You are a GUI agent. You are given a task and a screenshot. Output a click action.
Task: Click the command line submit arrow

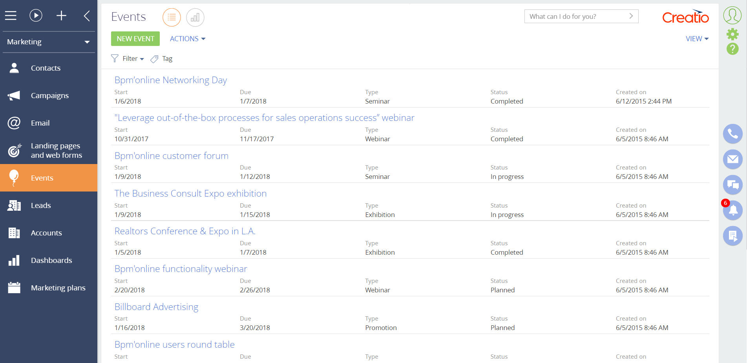(x=631, y=16)
